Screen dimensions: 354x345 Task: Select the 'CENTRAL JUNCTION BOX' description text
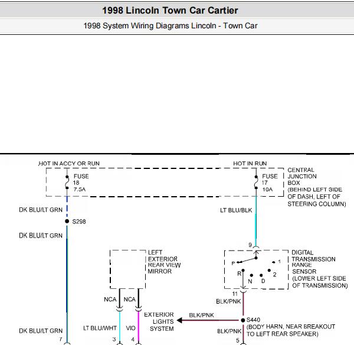pyautogui.click(x=316, y=187)
